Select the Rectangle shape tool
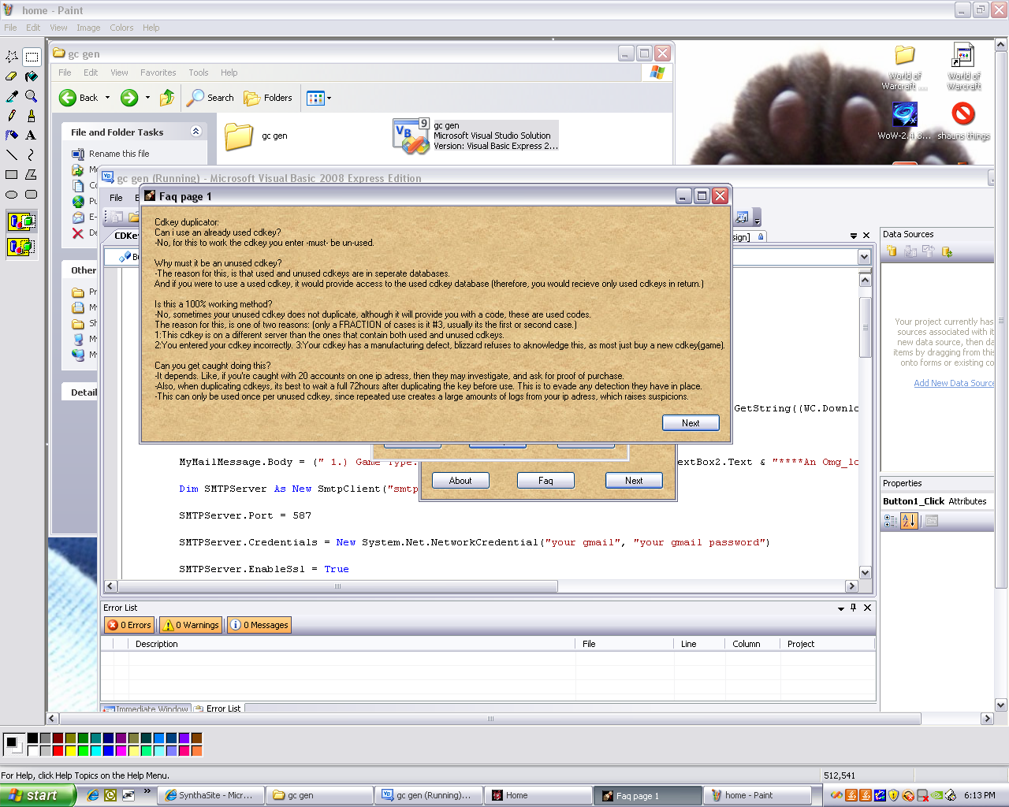Viewport: 1009px width, 807px height. [x=12, y=175]
